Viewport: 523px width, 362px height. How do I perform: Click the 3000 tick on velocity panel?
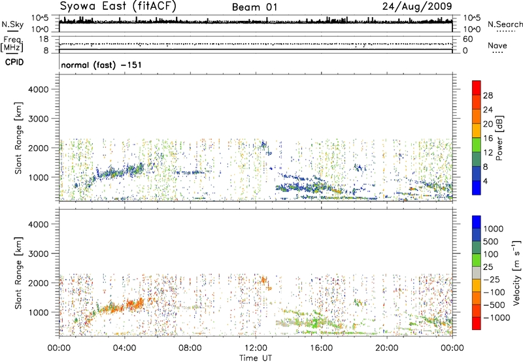(x=38, y=254)
